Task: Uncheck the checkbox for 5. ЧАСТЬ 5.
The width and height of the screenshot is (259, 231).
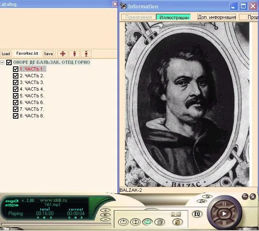Action: click(x=15, y=96)
